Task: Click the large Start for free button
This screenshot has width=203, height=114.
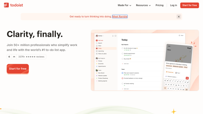Action: pos(18,69)
